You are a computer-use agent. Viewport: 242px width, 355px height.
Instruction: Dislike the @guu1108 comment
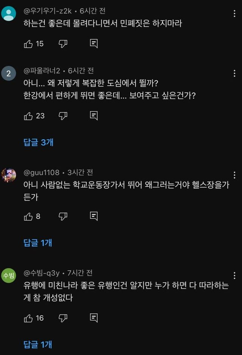63,216
